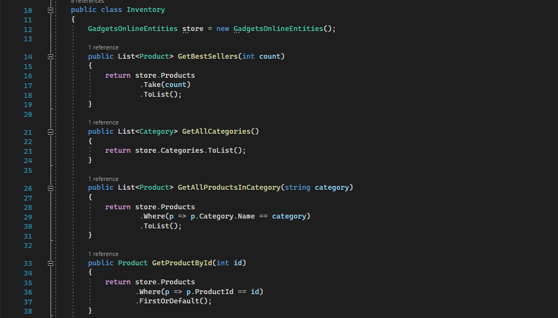The height and width of the screenshot is (318, 558).
Task: Click the string category parameter on line 26
Action: click(317, 188)
